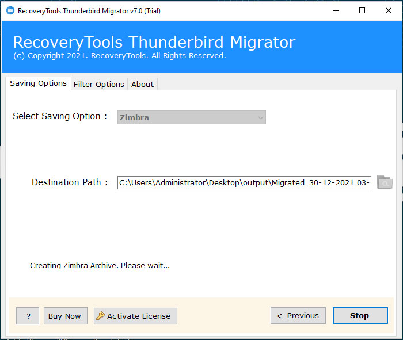Go back with the Previous button

coord(298,315)
